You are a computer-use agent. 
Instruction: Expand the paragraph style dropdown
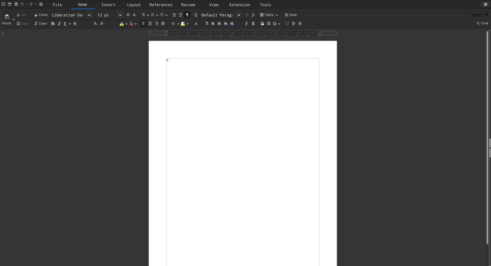tap(239, 15)
